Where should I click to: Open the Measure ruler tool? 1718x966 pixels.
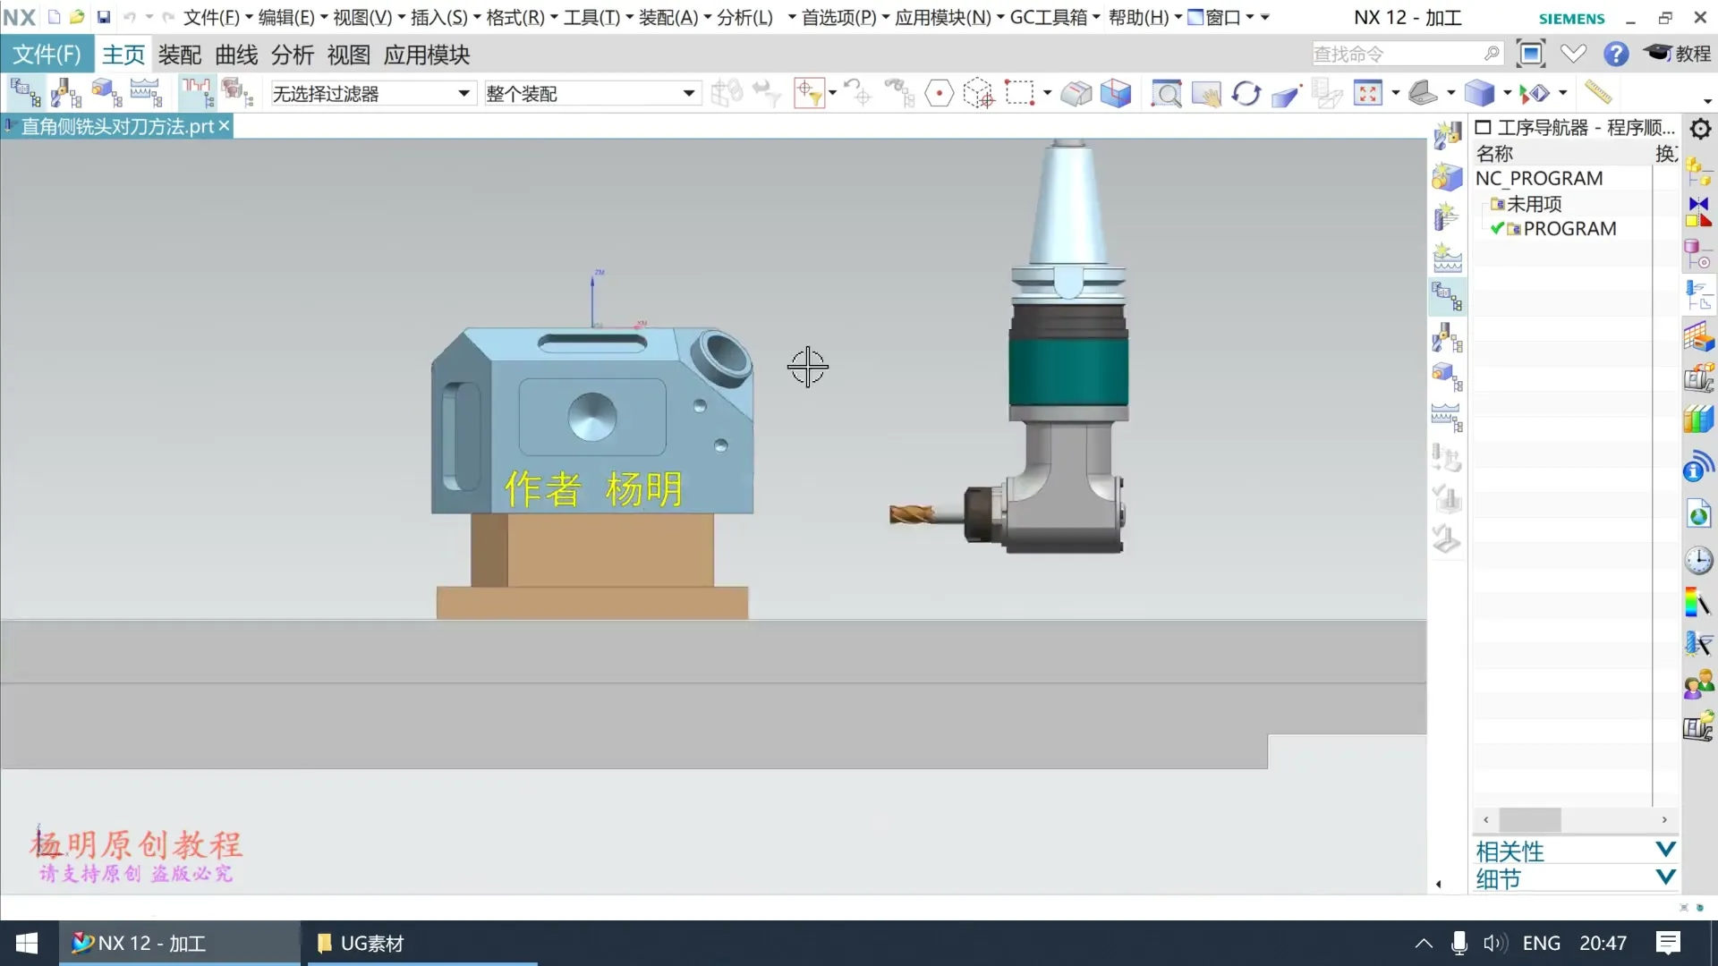[1597, 92]
